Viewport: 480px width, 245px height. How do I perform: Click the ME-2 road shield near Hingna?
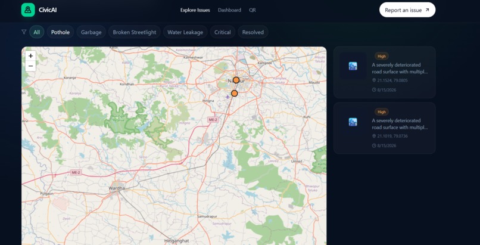tap(213, 120)
